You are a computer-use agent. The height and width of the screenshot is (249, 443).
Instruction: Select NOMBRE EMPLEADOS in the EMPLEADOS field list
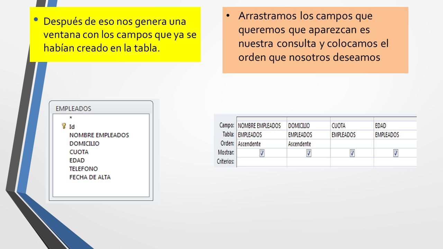click(x=99, y=135)
